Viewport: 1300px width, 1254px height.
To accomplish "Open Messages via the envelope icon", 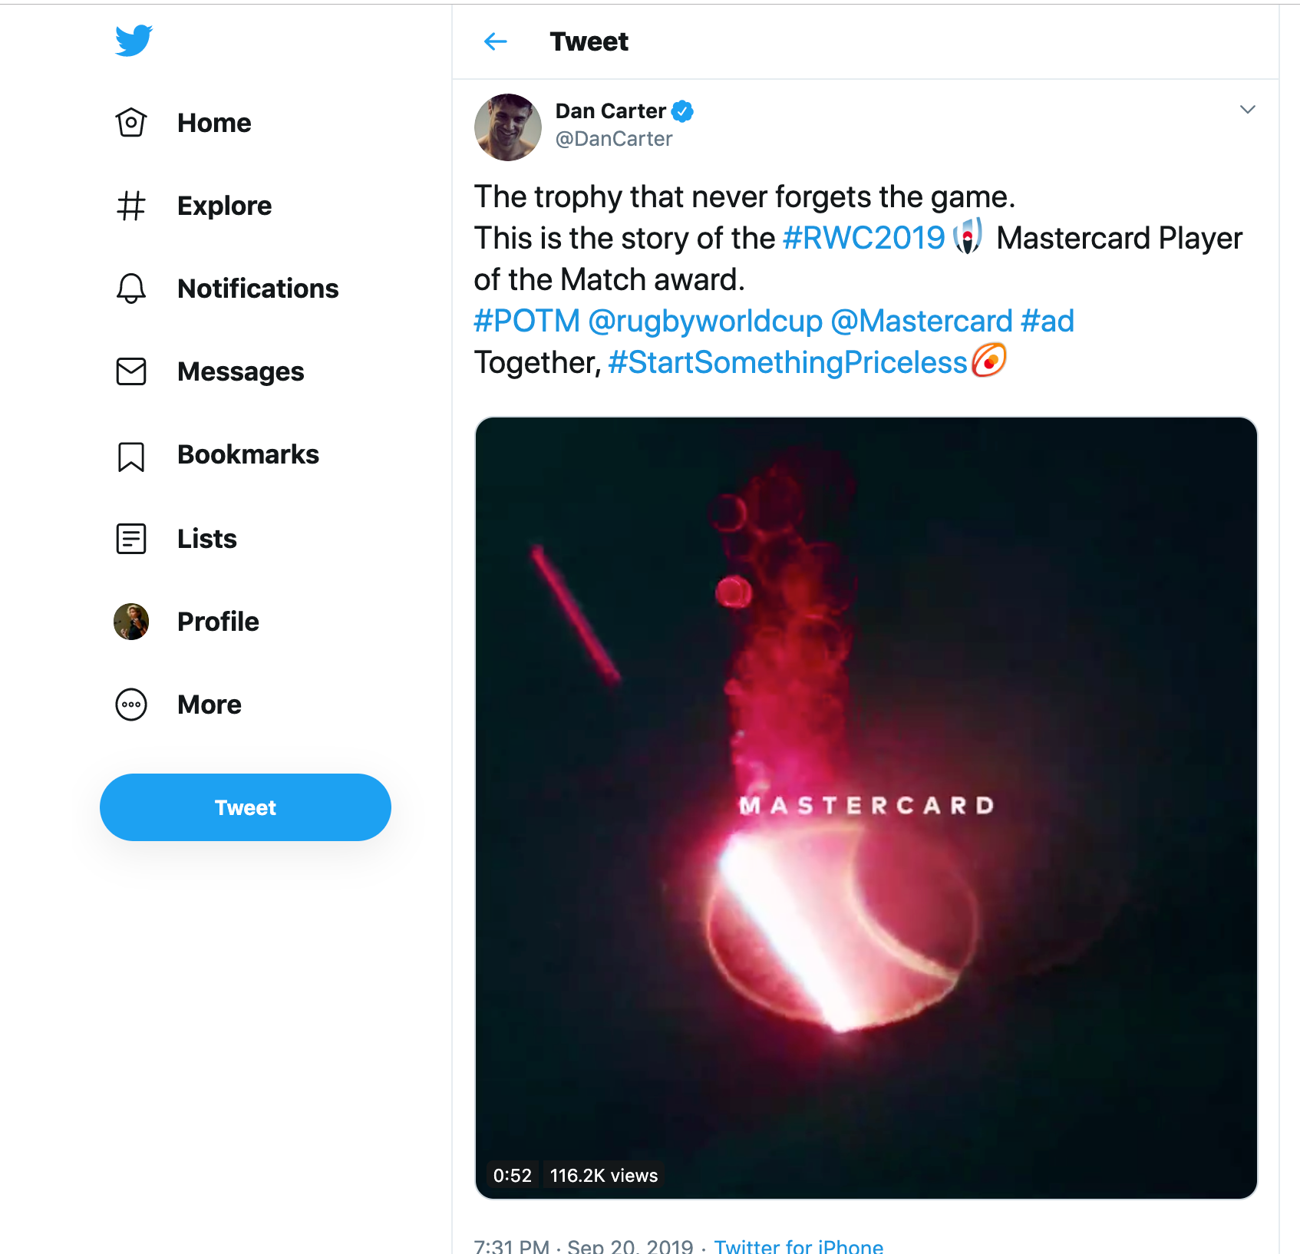I will point(131,371).
